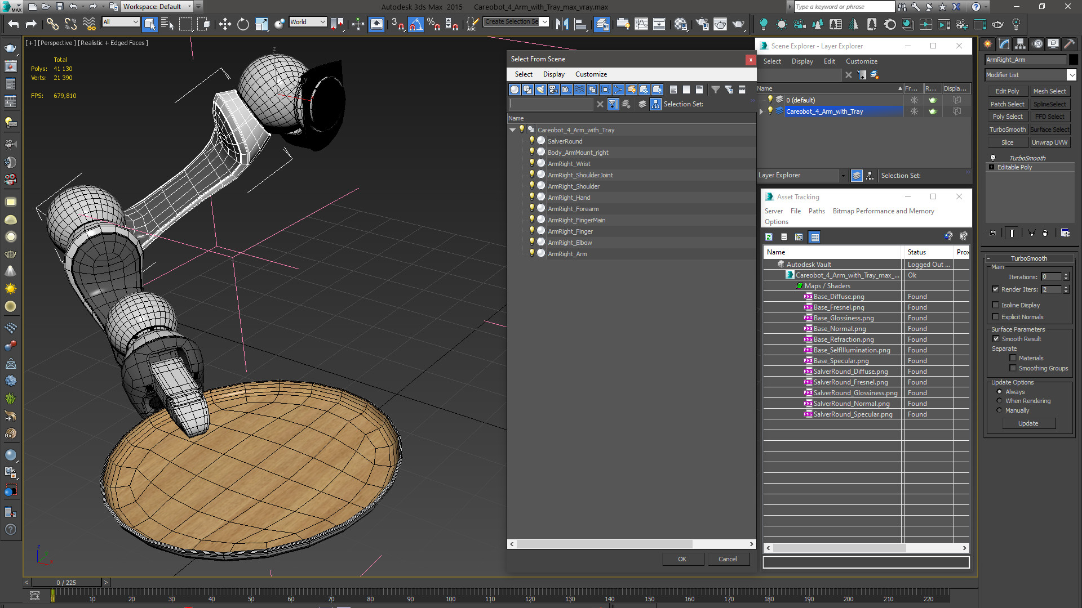Select the Link tool in main toolbar
This screenshot has height=608, width=1082.
coord(52,24)
